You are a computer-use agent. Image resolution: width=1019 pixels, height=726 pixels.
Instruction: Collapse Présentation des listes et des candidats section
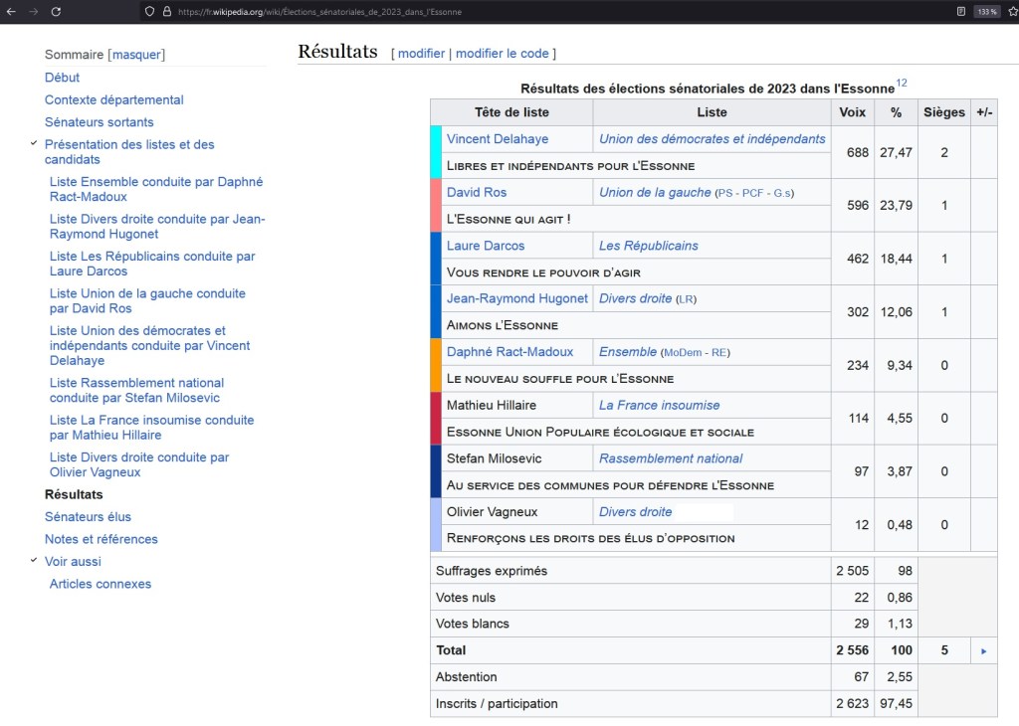(x=34, y=143)
